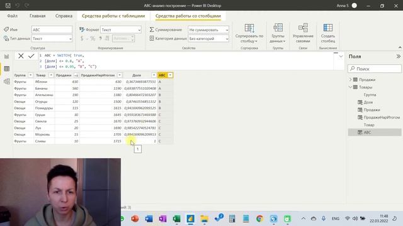Viewport: 403px width, 226px height.
Task: Select the Доля field in Fields list
Action: [x=368, y=102]
